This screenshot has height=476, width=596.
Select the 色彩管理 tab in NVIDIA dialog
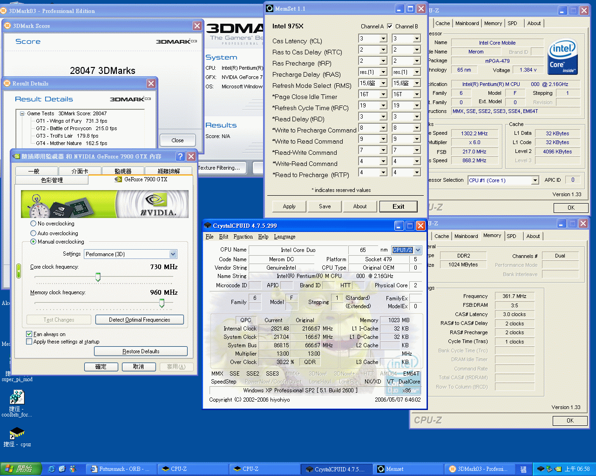pyautogui.click(x=52, y=180)
